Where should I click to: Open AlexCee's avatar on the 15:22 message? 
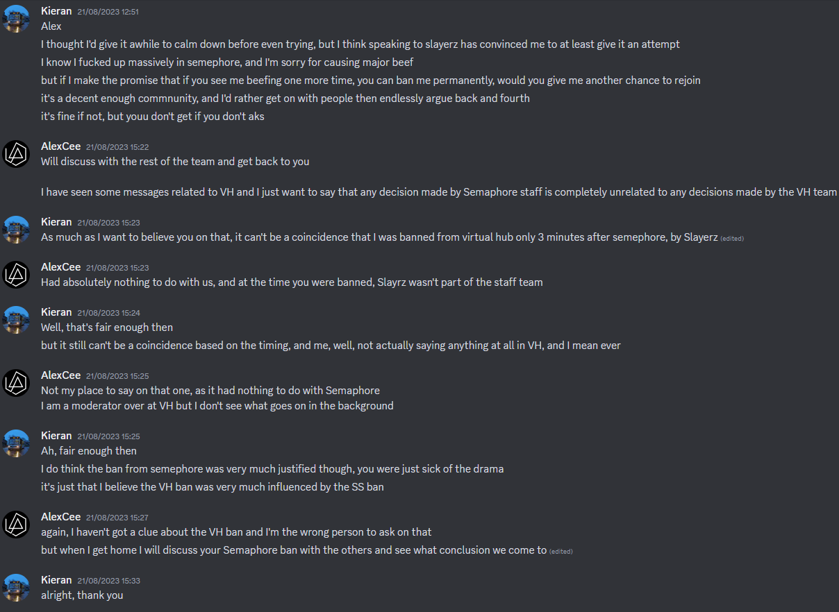click(x=16, y=153)
